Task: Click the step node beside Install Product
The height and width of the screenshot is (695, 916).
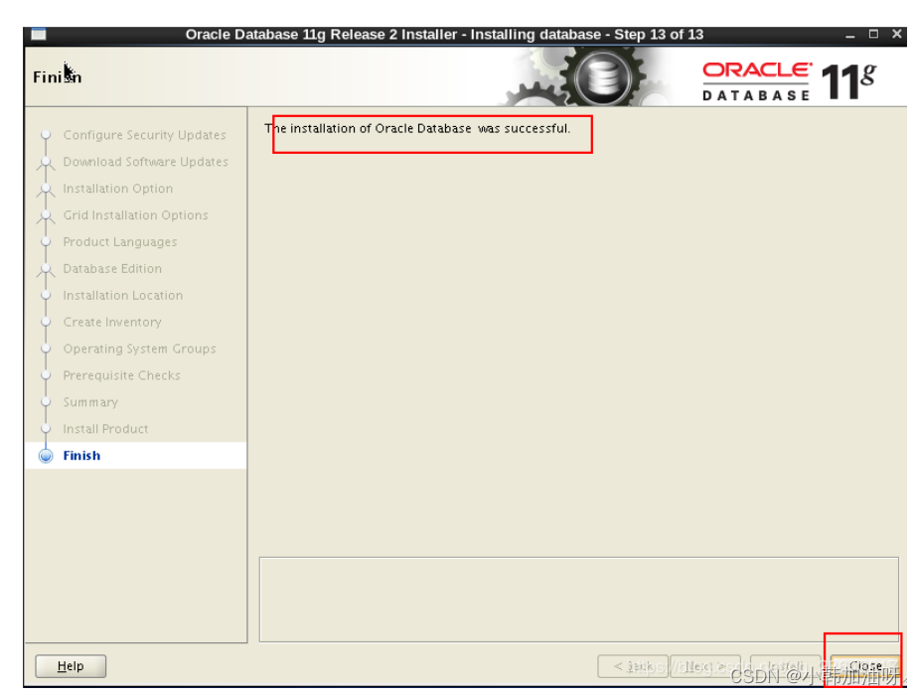Action: click(46, 429)
